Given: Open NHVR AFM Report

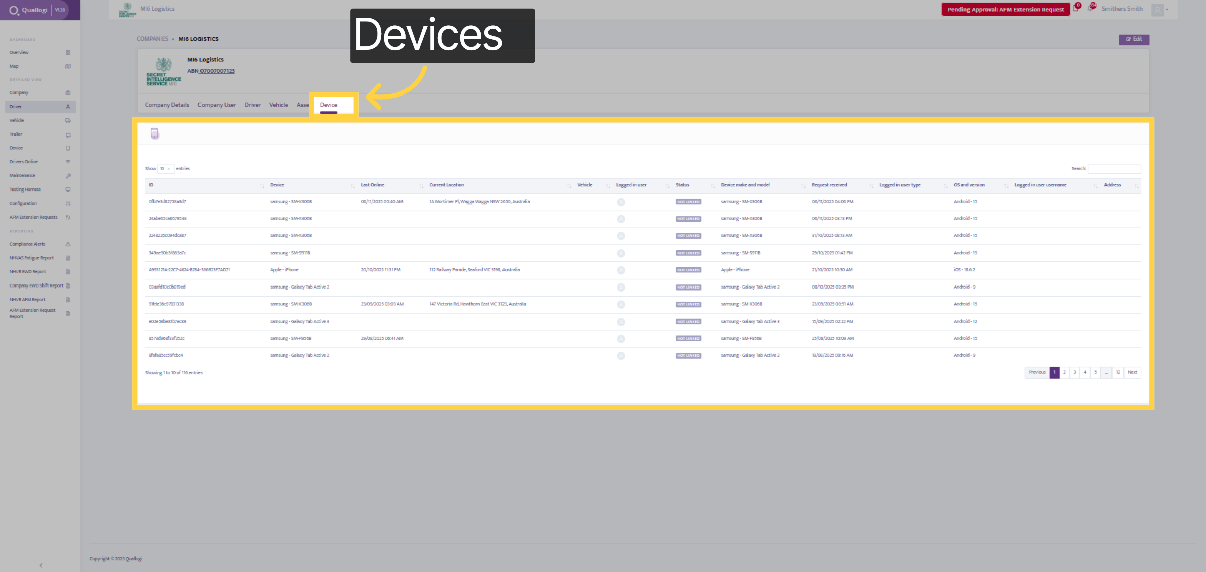Looking at the screenshot, I should (x=40, y=300).
